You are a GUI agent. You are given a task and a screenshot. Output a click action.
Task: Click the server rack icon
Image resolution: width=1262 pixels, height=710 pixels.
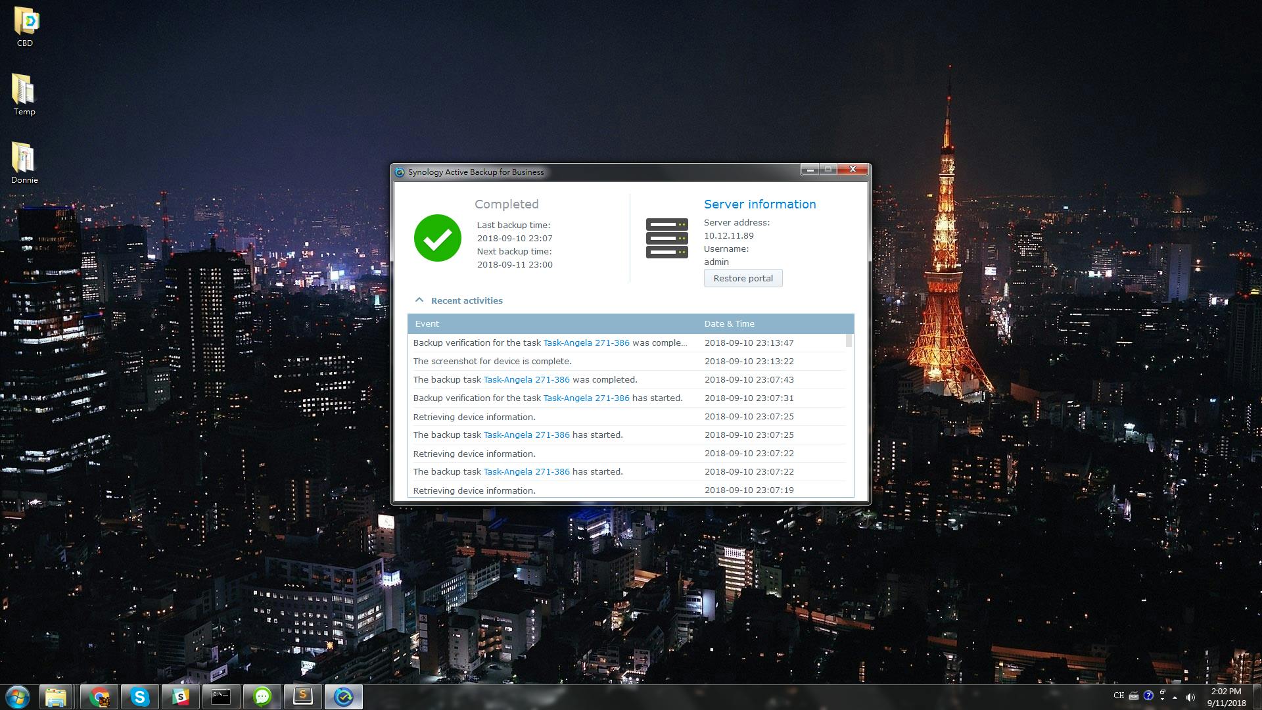666,238
